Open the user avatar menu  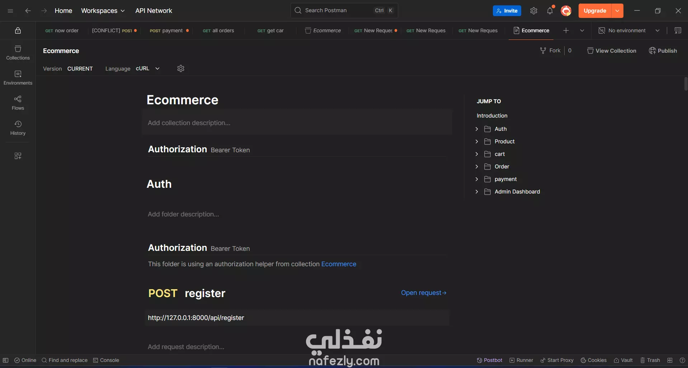point(566,11)
